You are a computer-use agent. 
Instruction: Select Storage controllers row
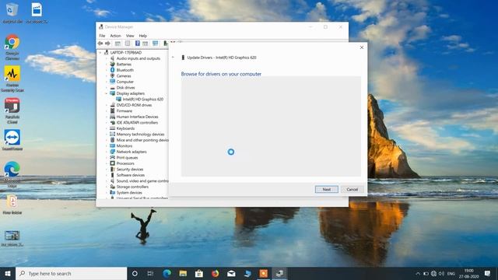click(129, 187)
